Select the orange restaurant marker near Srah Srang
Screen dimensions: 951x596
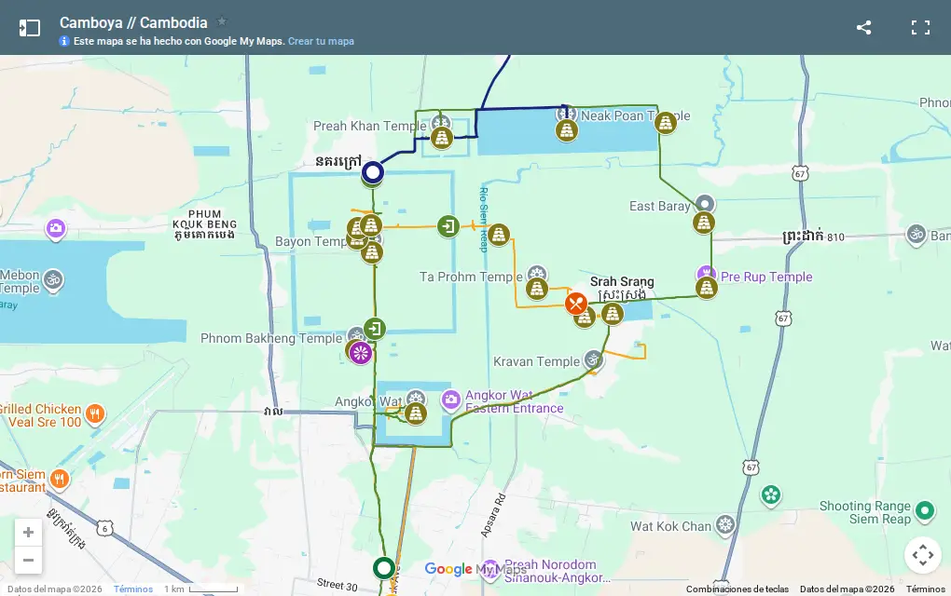tap(575, 304)
